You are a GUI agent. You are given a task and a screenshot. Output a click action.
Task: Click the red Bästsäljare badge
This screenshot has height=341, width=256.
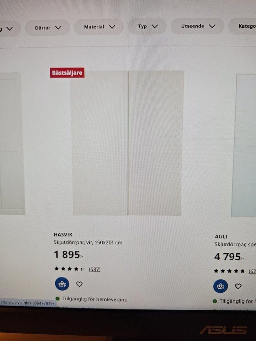click(x=67, y=72)
